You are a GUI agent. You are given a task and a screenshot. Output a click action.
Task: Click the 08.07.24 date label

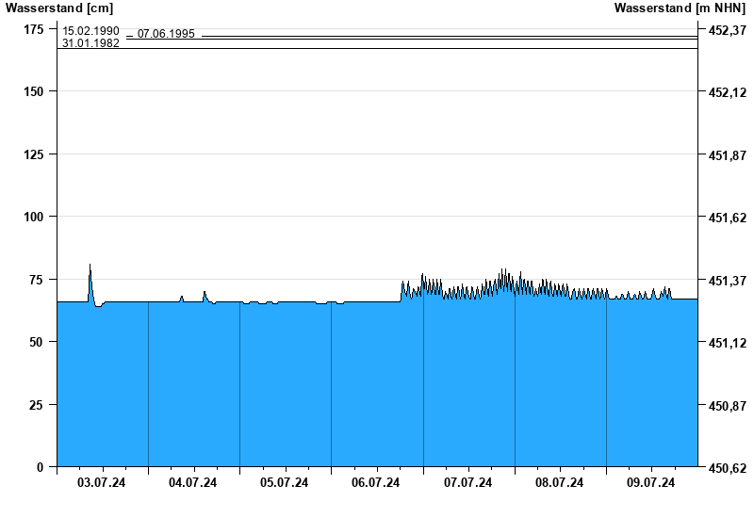[x=560, y=483]
